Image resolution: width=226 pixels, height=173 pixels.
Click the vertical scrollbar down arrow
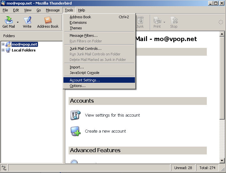pos(222,160)
